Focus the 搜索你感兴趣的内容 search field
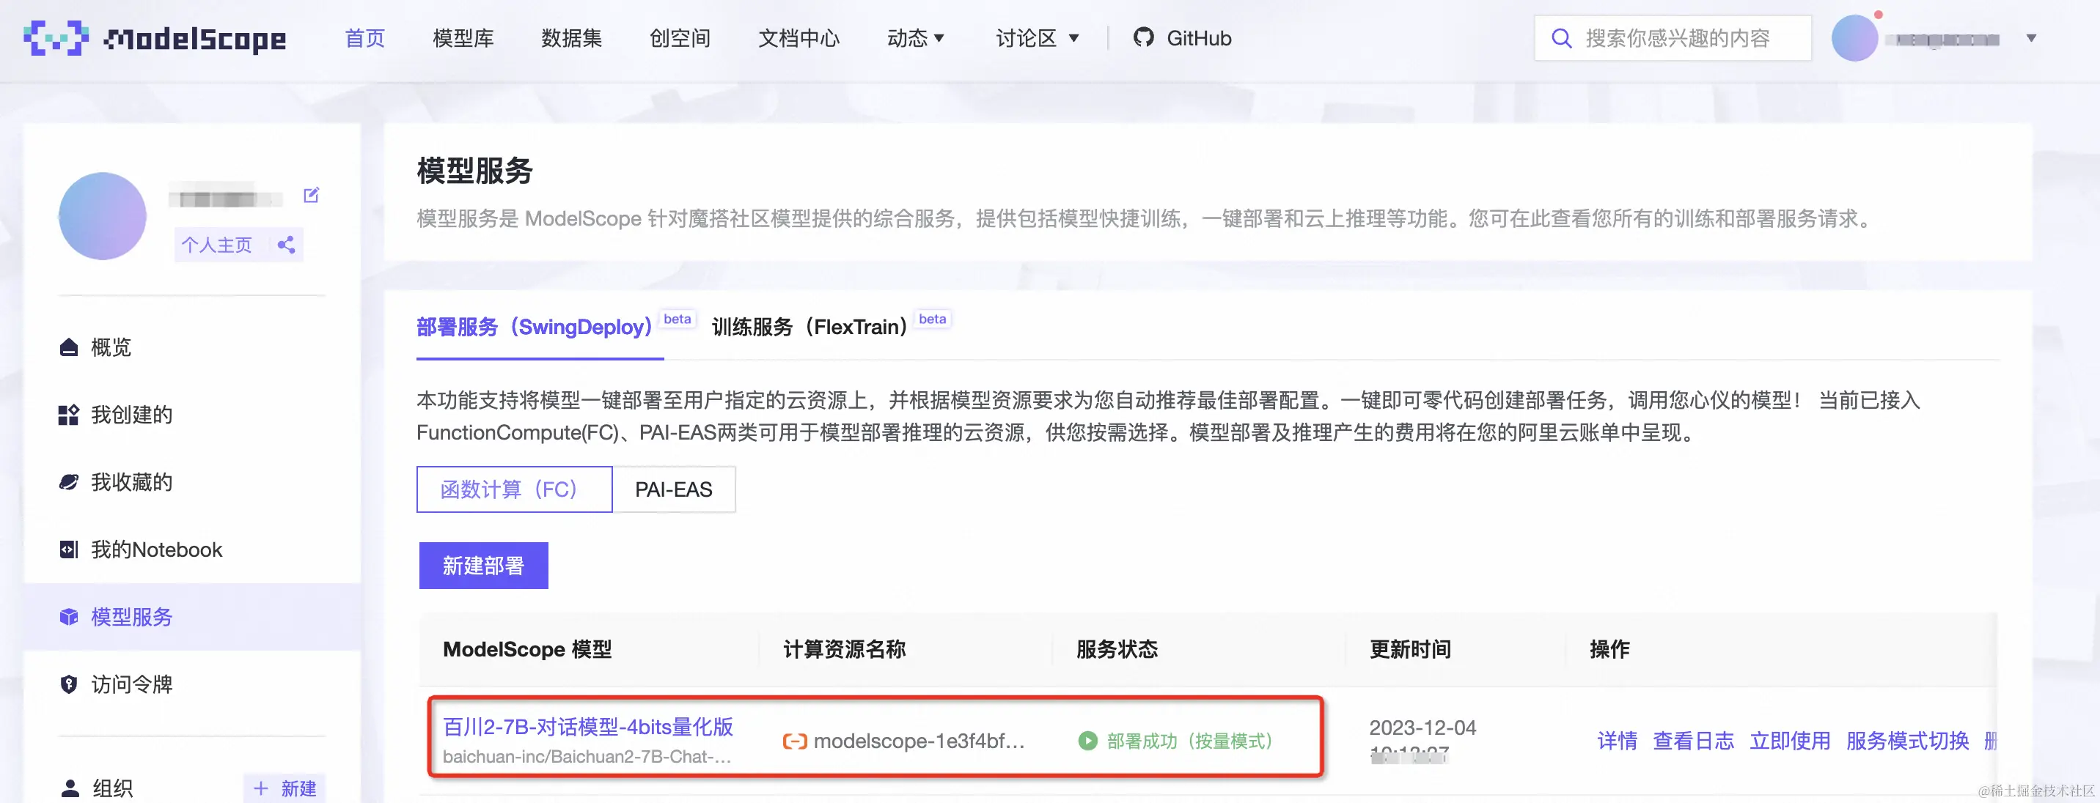 coord(1678,38)
